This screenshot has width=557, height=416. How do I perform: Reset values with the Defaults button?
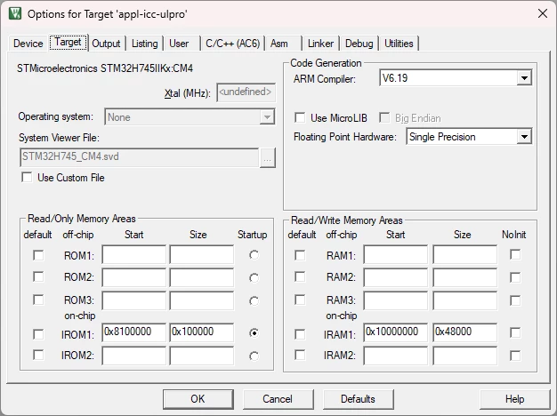coord(358,399)
